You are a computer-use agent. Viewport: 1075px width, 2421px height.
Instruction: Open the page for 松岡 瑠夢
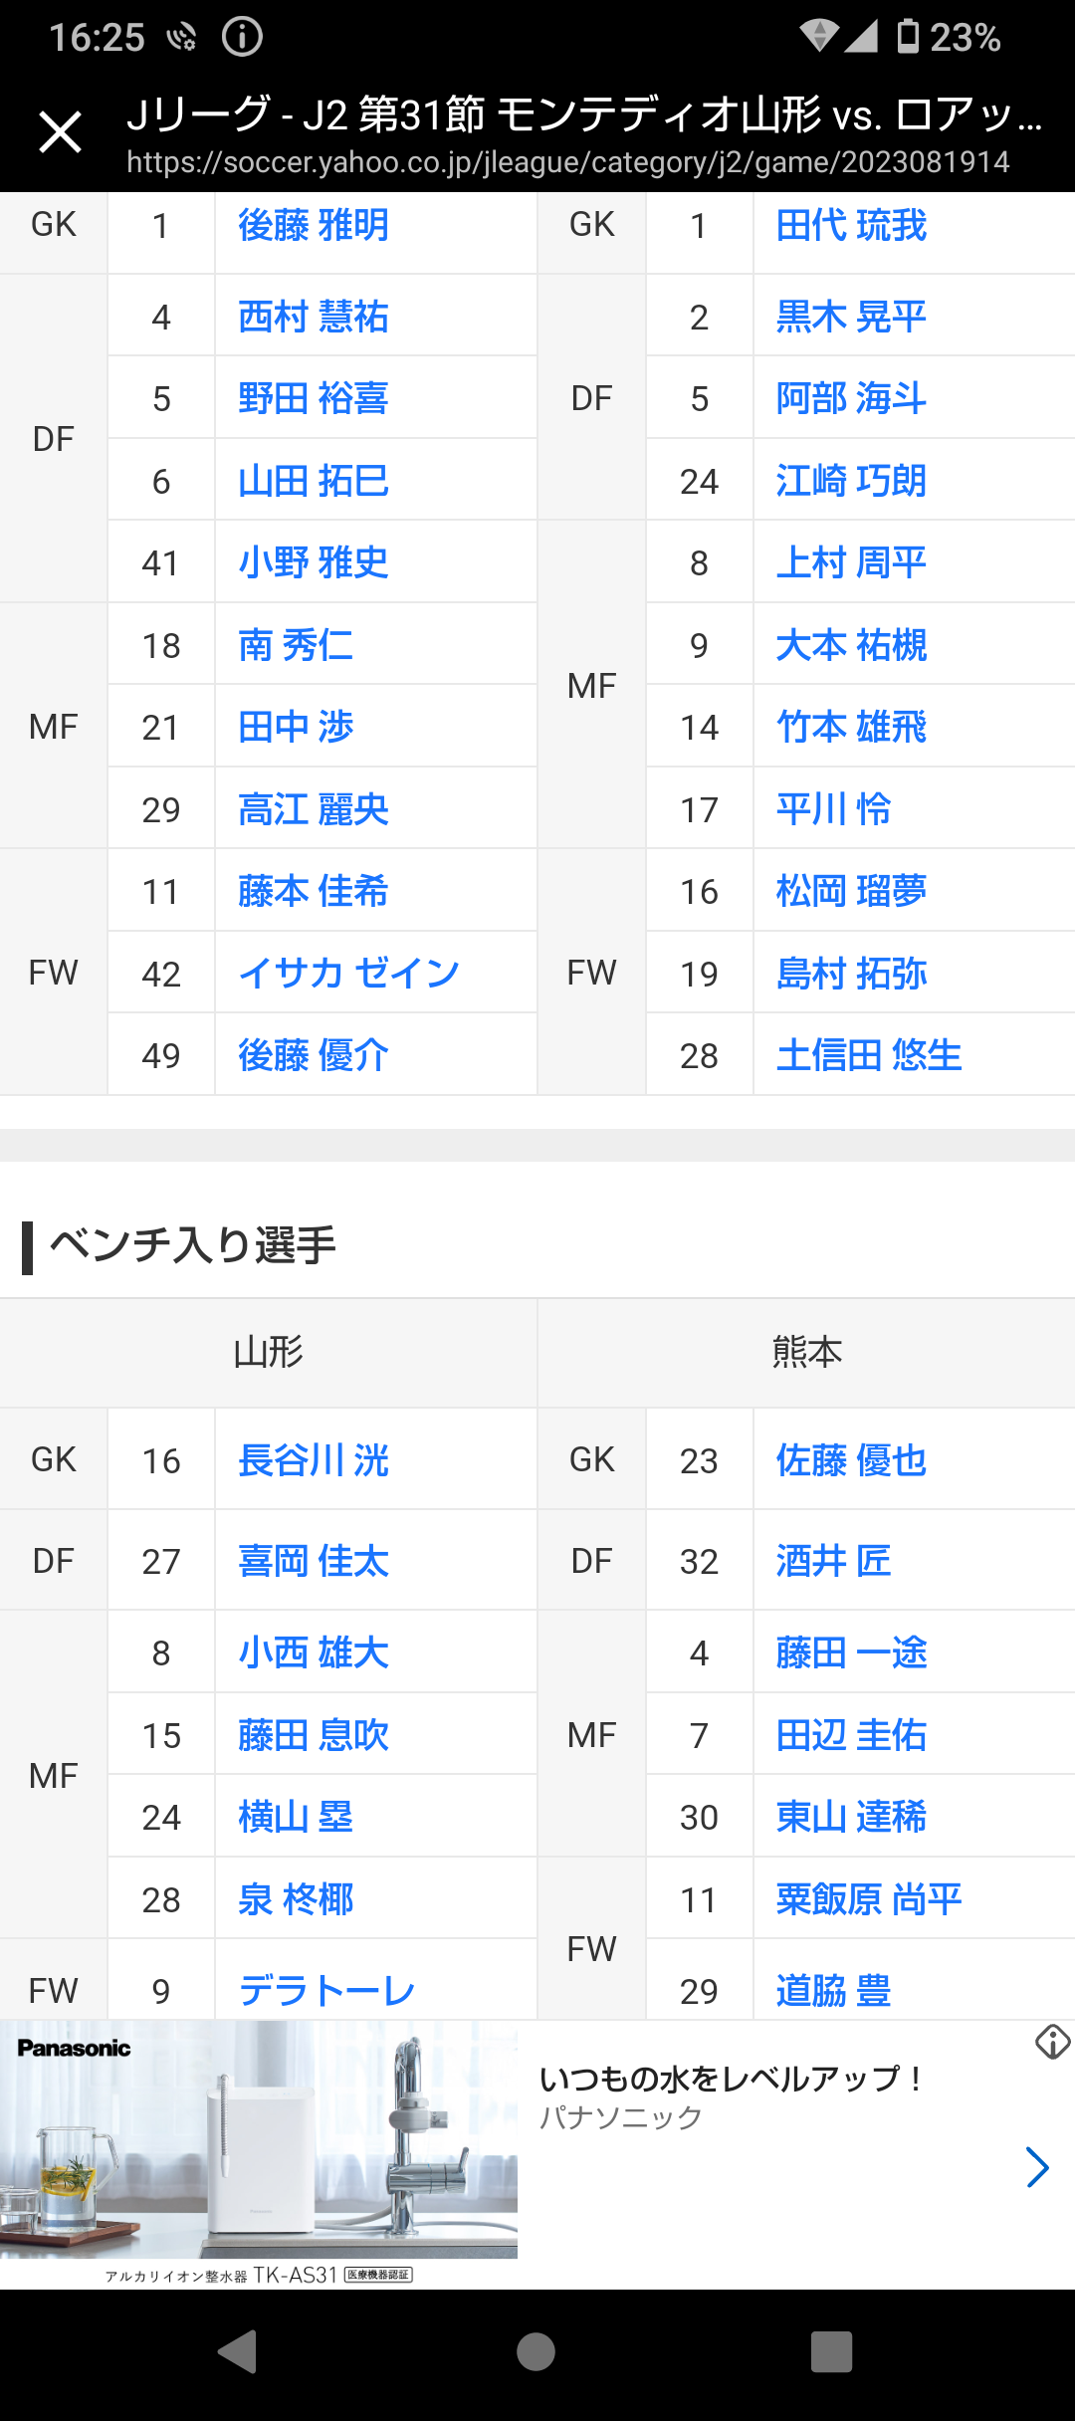851,891
